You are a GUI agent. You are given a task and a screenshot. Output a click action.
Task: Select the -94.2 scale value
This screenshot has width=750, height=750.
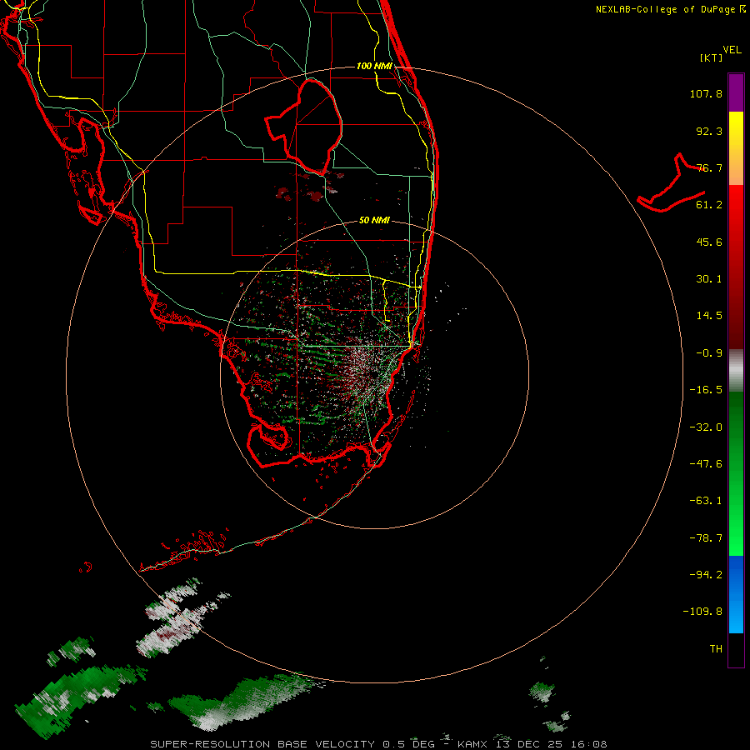coord(706,574)
